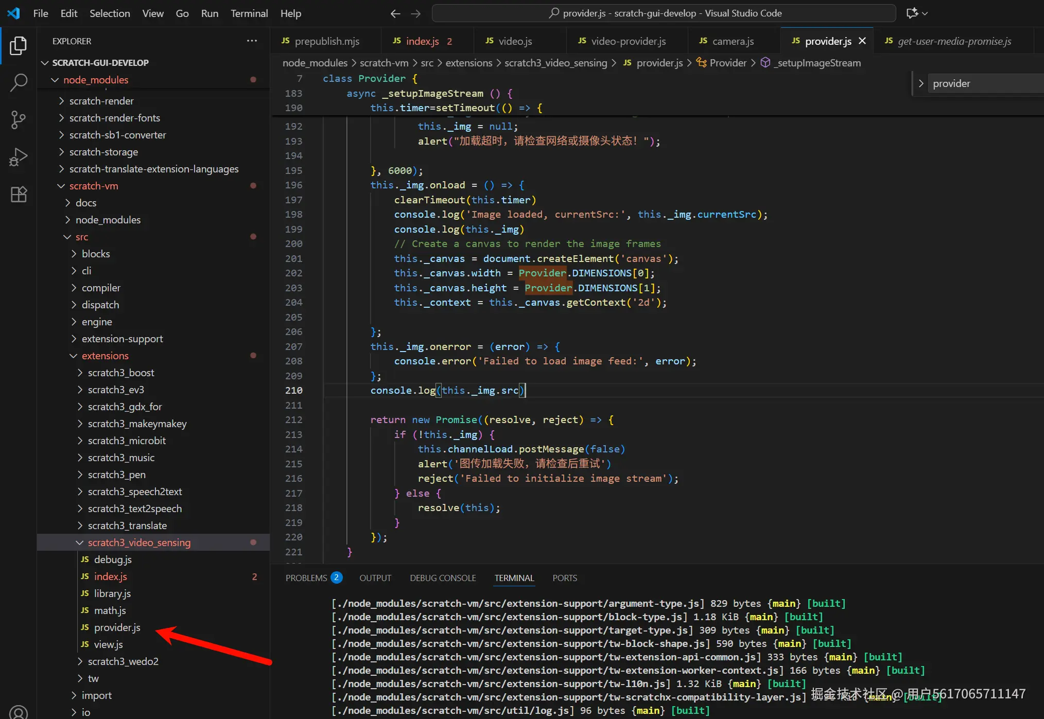Close the provider.js editor tab
1044x719 pixels.
tap(862, 41)
